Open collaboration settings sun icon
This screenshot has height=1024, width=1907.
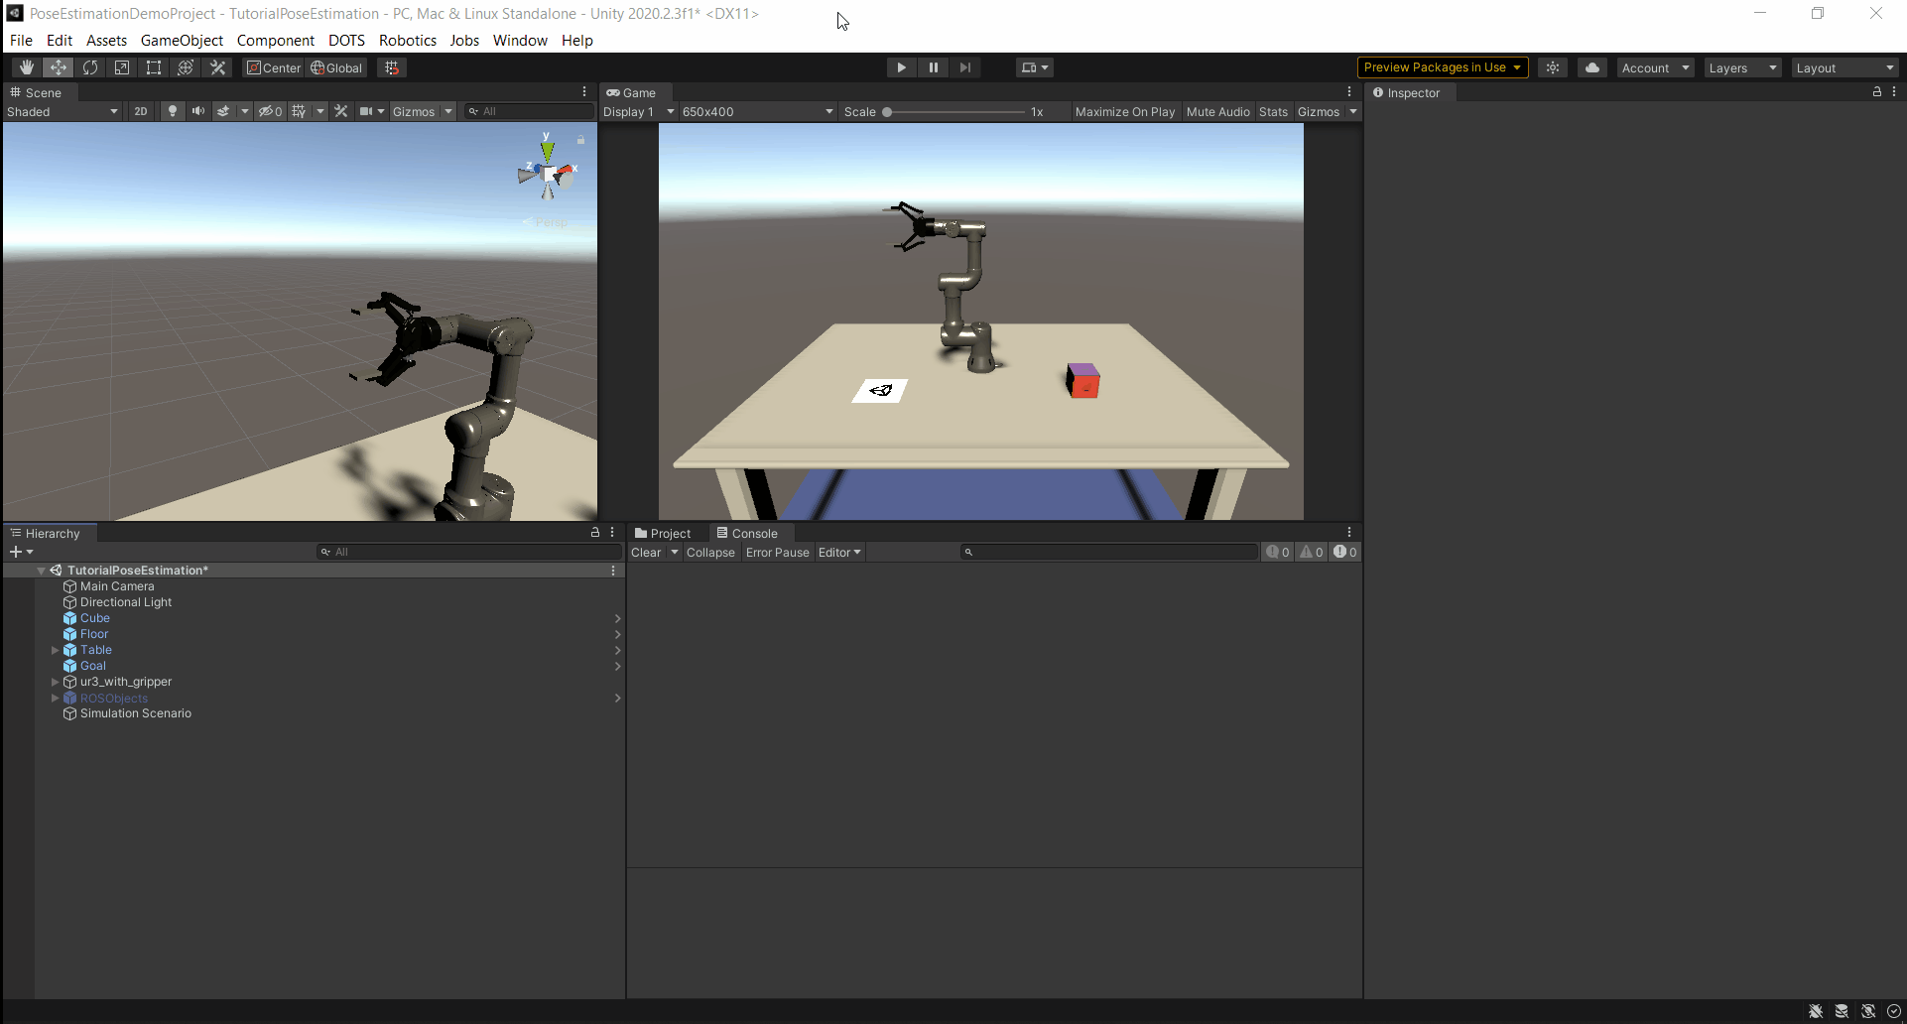click(x=1553, y=67)
